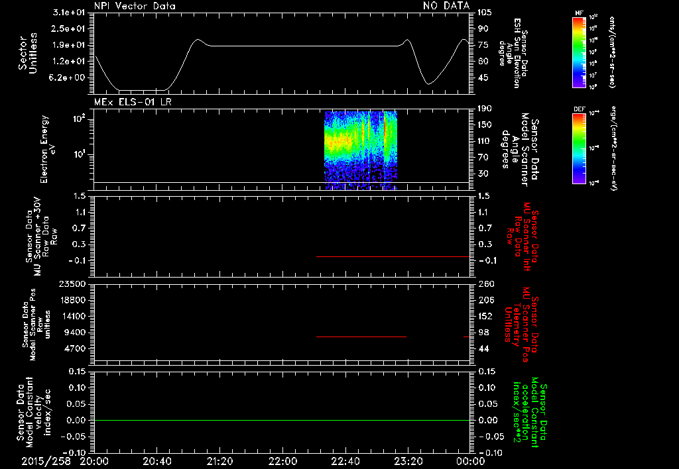Click the 'DEF' label above the color bar

pyautogui.click(x=579, y=109)
